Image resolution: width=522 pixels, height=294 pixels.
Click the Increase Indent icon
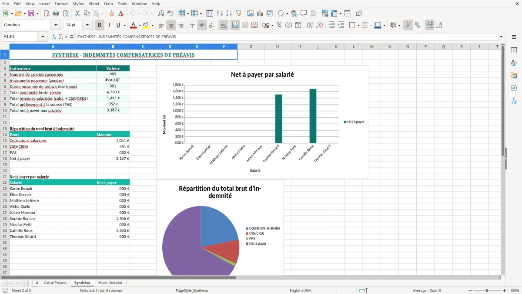point(332,25)
